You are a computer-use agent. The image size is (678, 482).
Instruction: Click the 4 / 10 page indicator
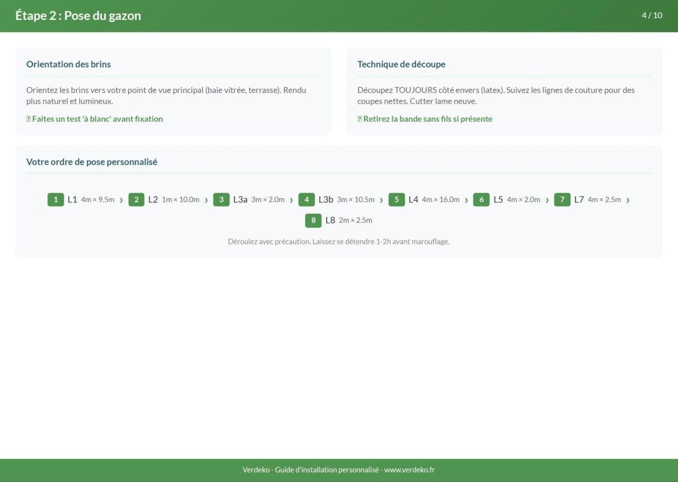coord(652,15)
